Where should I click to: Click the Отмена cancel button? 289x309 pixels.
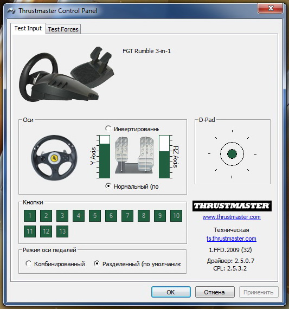tap(215, 292)
